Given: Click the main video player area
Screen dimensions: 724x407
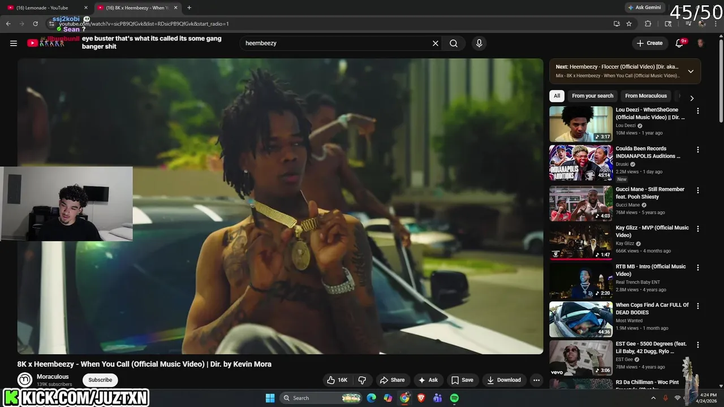Looking at the screenshot, I should click(x=280, y=206).
